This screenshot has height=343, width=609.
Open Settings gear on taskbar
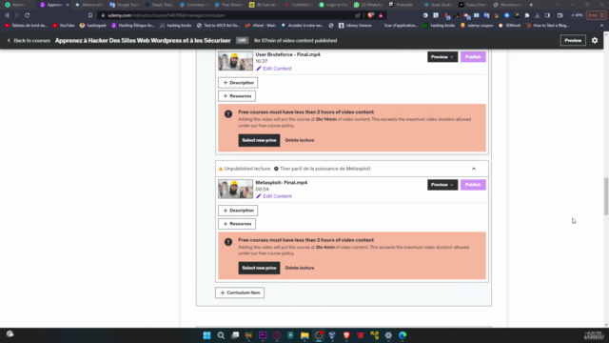pyautogui.click(x=388, y=335)
